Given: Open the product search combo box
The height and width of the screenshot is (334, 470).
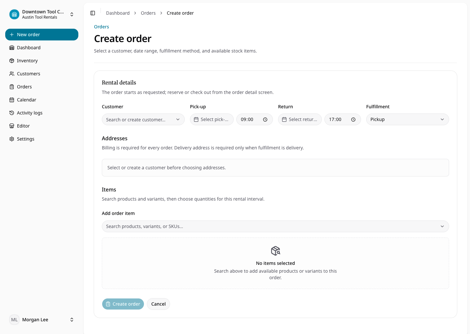Looking at the screenshot, I should pos(275,226).
